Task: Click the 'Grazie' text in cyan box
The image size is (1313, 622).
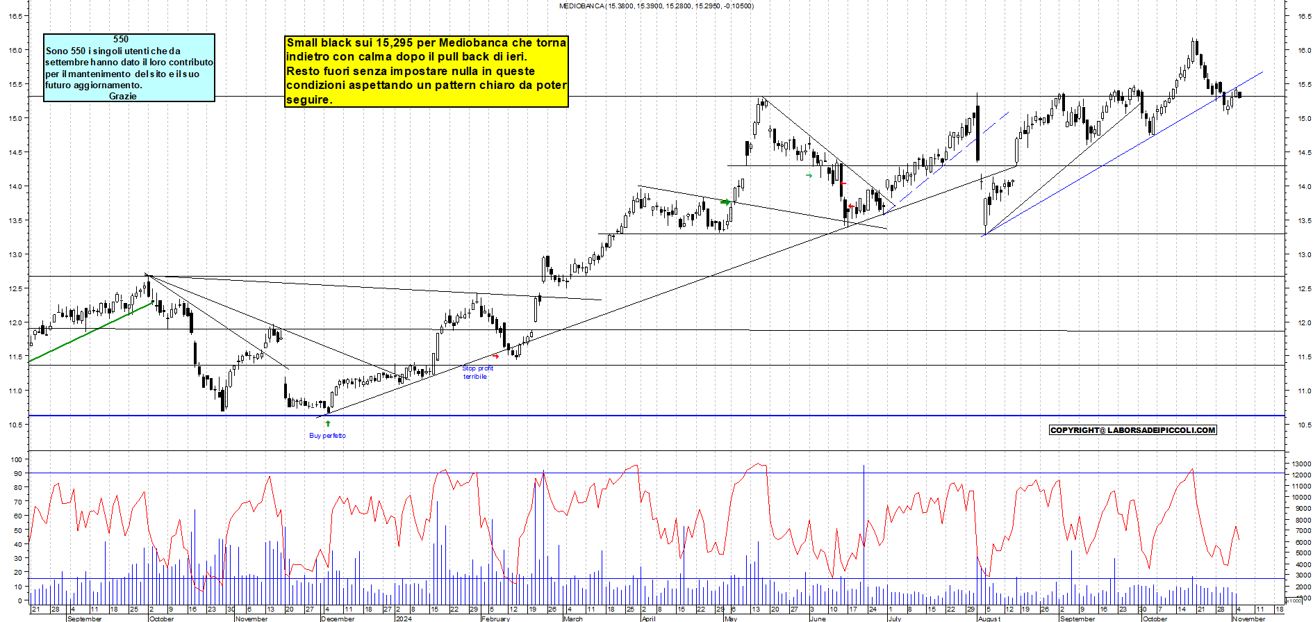Action: (x=122, y=96)
